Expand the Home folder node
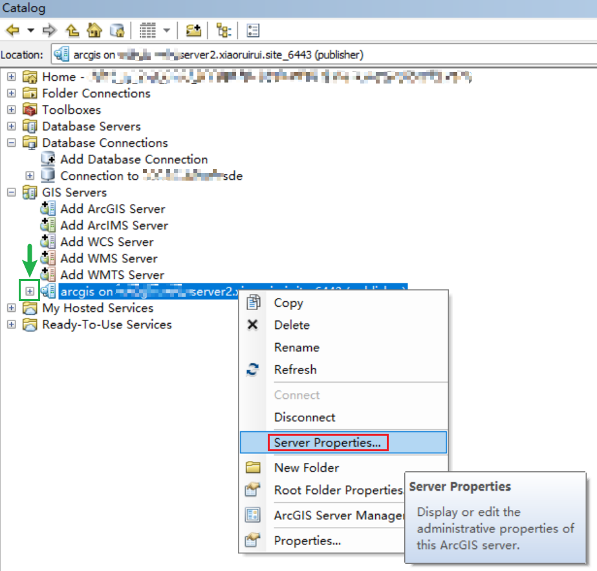The width and height of the screenshot is (597, 571). [12, 76]
